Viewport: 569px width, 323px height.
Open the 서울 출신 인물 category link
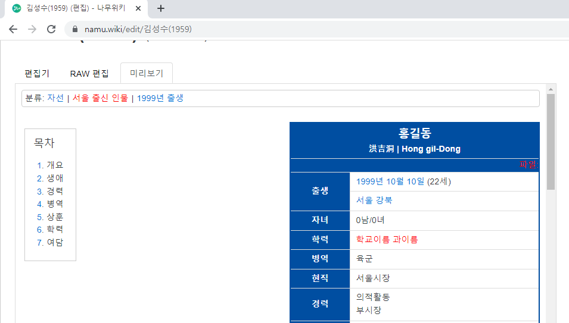point(100,98)
